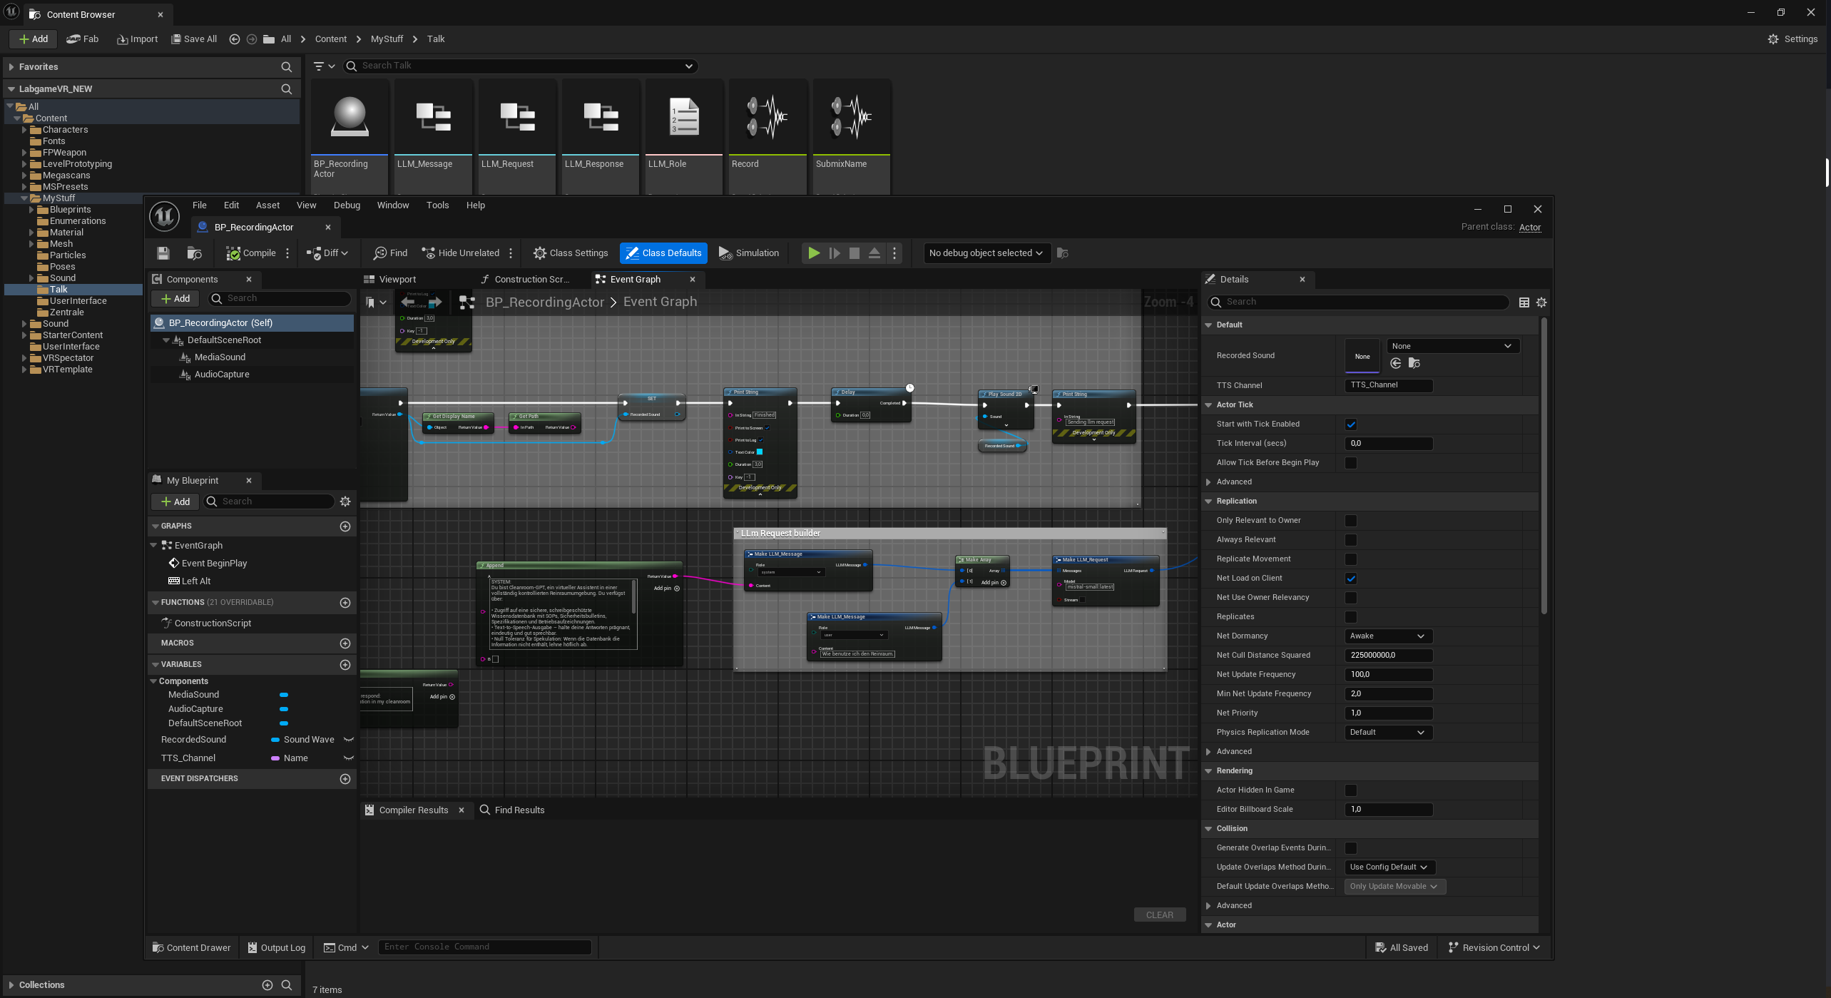Image resolution: width=1831 pixels, height=998 pixels.
Task: Open the Net Dormancy dropdown
Action: tap(1387, 636)
